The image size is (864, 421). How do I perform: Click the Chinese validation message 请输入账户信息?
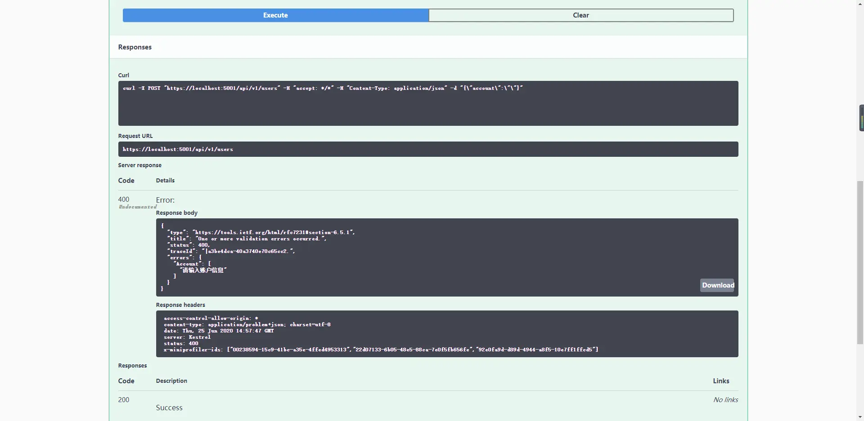point(203,270)
